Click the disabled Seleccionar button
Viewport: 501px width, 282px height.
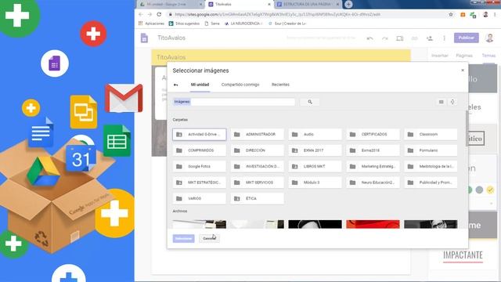(183, 238)
